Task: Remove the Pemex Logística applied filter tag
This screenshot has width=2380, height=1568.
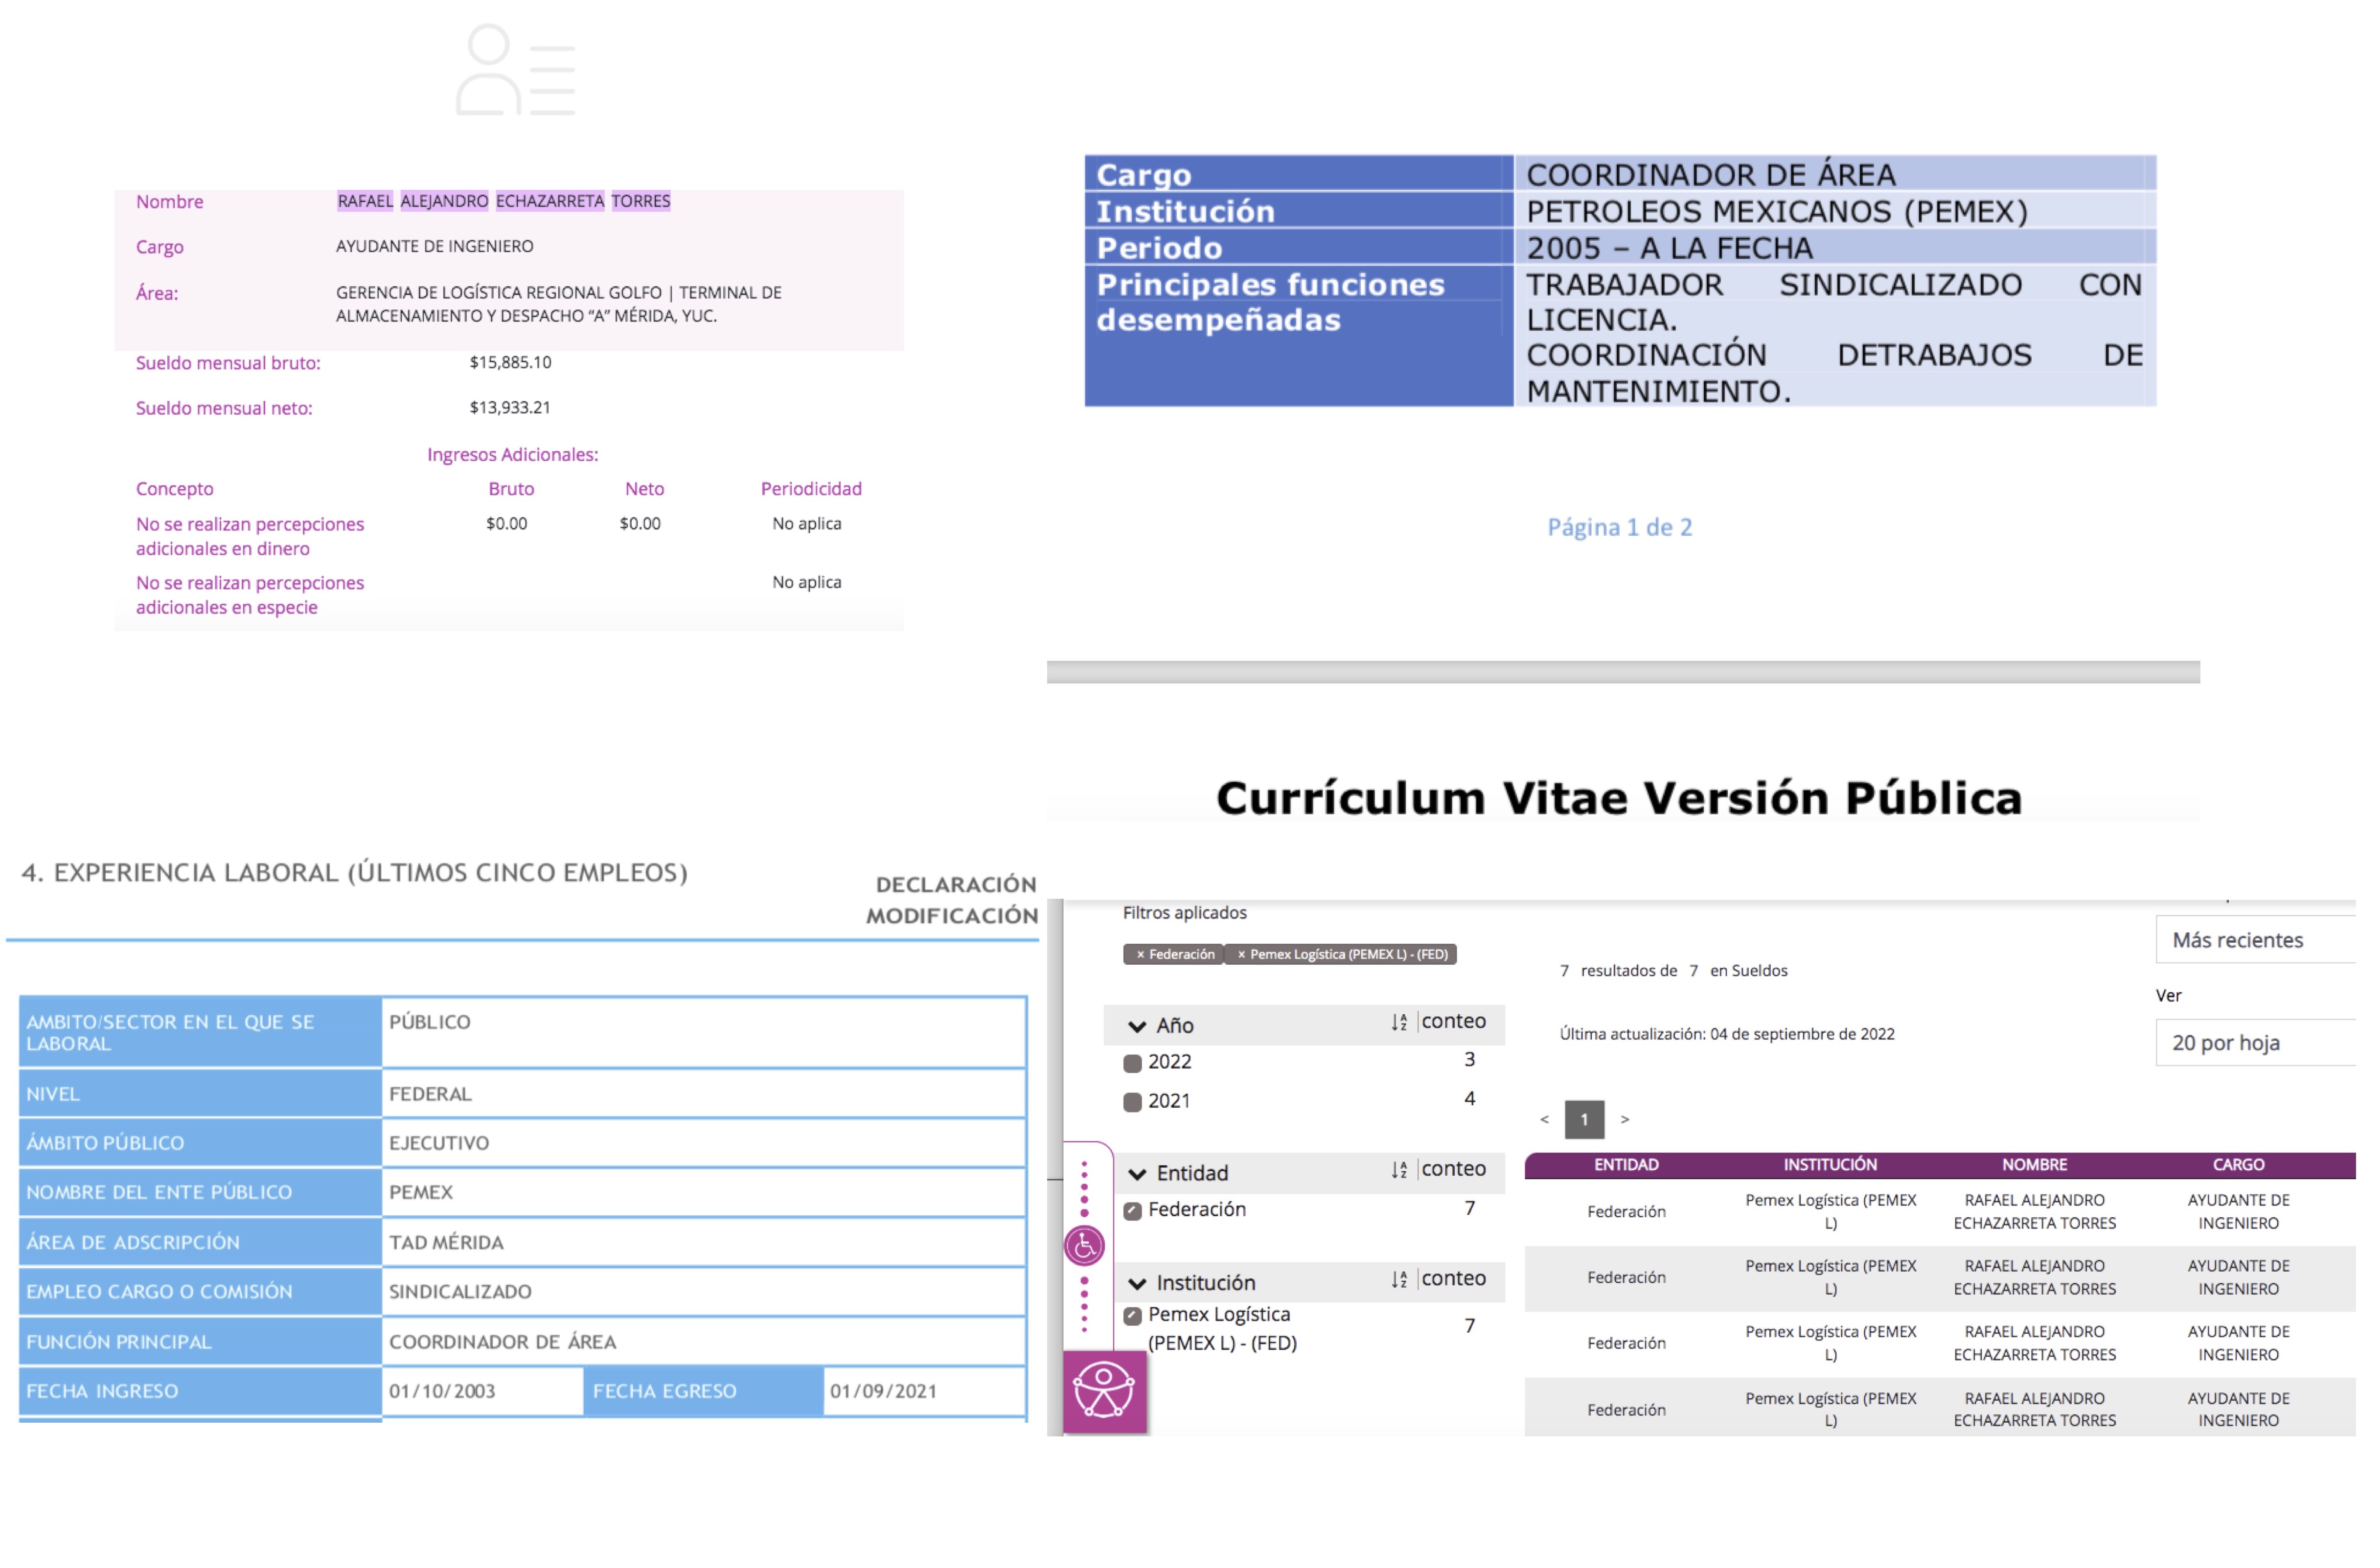Action: [x=1242, y=955]
